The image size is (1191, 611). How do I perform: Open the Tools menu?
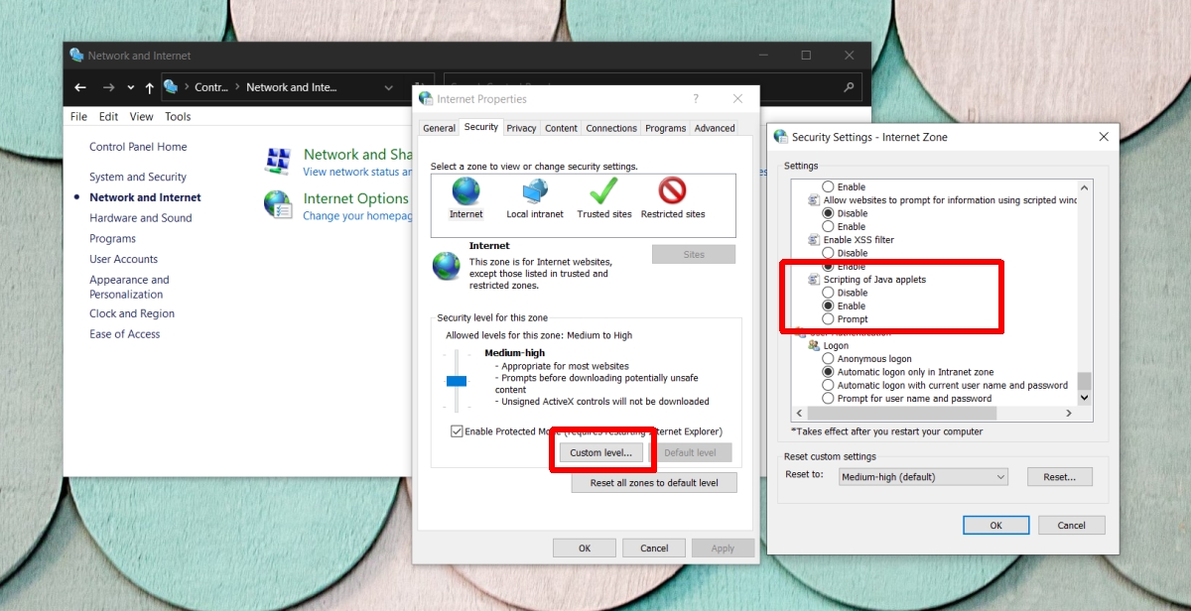click(x=178, y=116)
